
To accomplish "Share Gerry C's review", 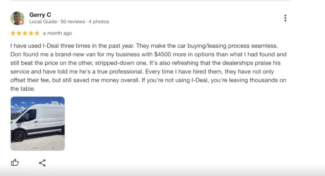I will pos(42,163).
